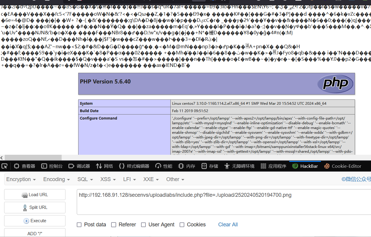Click the Execute button

pos(35,221)
